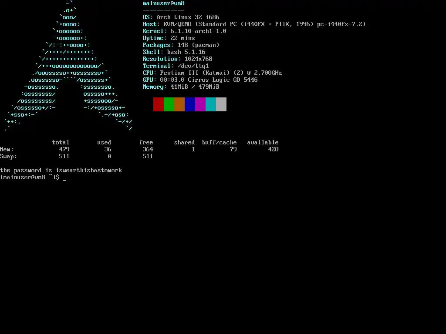Click the 'free' column header

(x=146, y=143)
